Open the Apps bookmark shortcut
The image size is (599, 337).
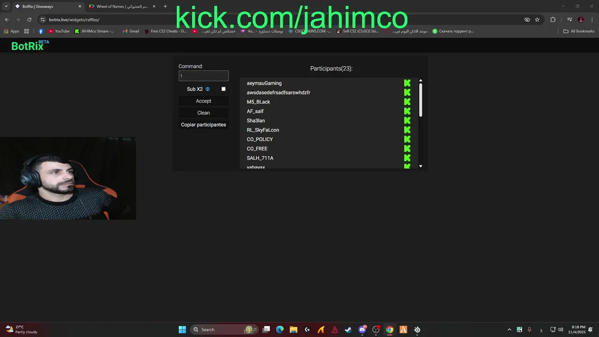coord(12,31)
